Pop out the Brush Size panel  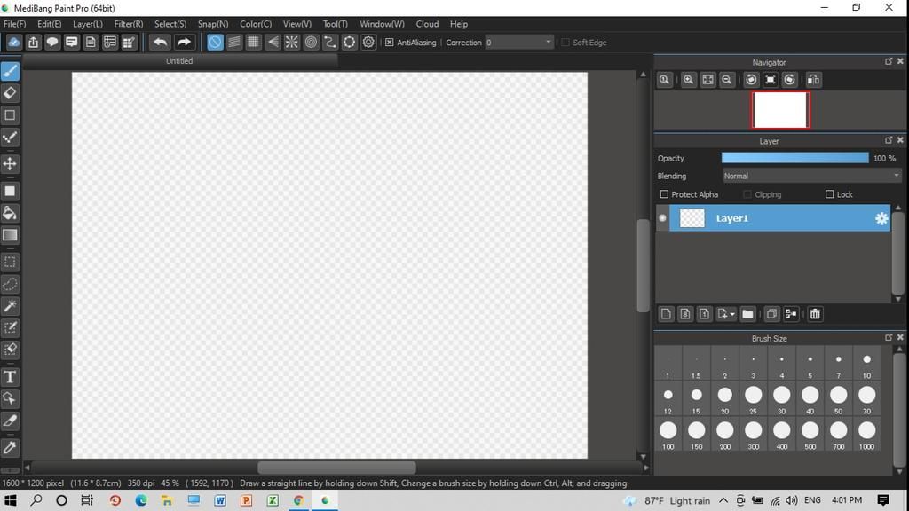pyautogui.click(x=889, y=337)
